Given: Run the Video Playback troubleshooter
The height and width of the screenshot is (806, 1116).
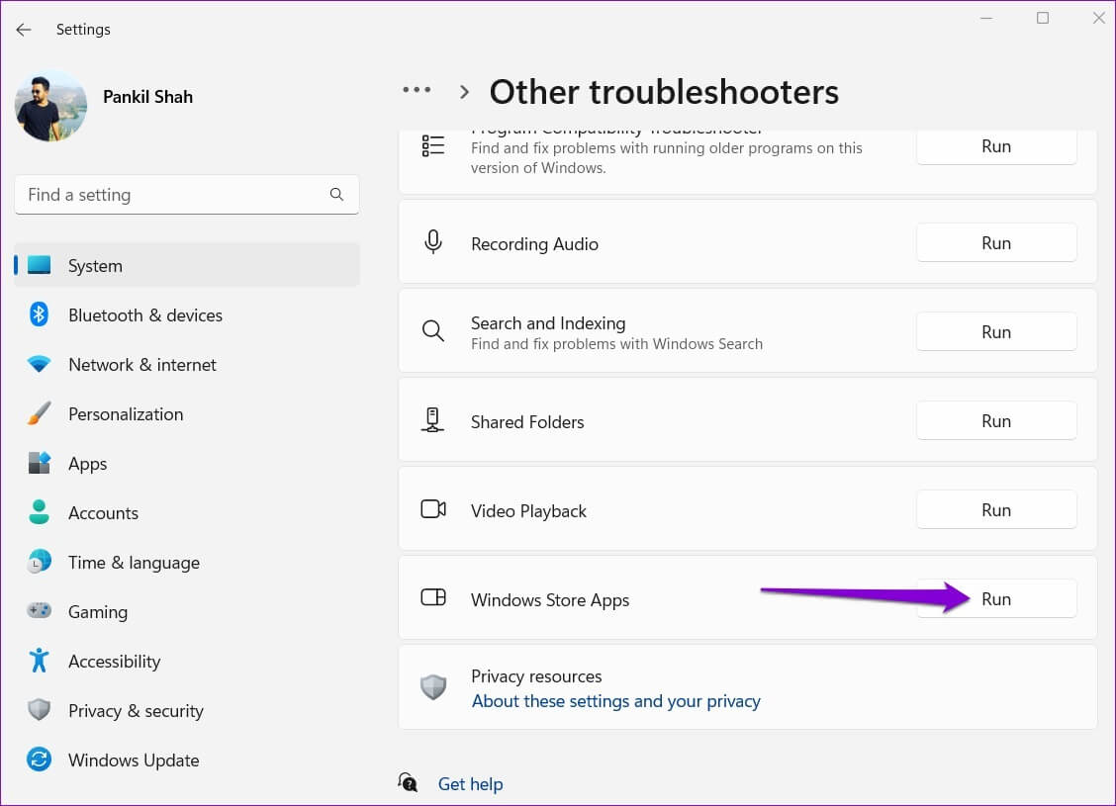Looking at the screenshot, I should click(x=996, y=509).
